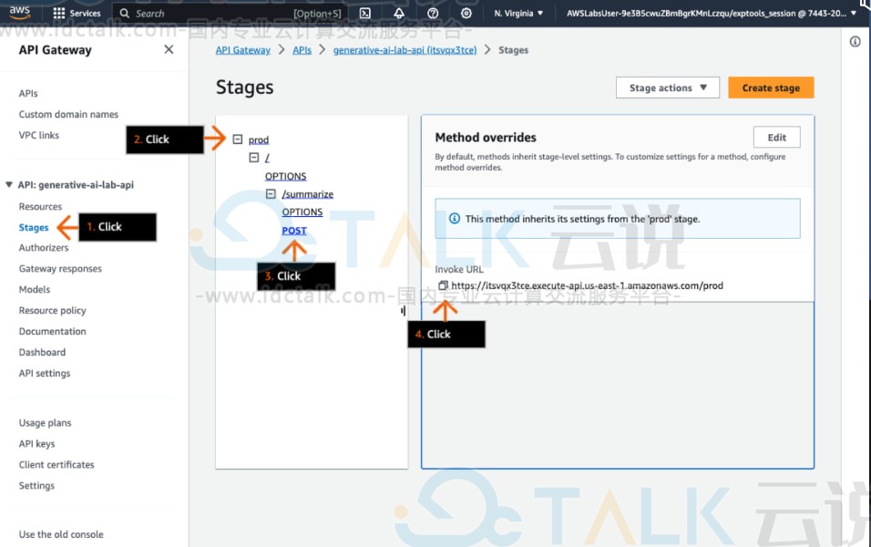Collapse the root / resource node
The width and height of the screenshot is (871, 547).
pos(254,158)
